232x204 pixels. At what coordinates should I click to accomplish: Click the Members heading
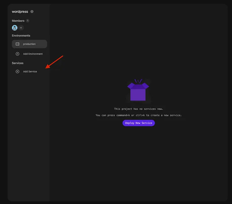[18, 21]
